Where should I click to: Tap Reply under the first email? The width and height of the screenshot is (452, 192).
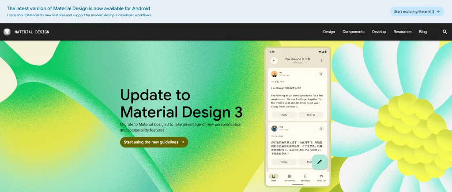[x=284, y=114]
